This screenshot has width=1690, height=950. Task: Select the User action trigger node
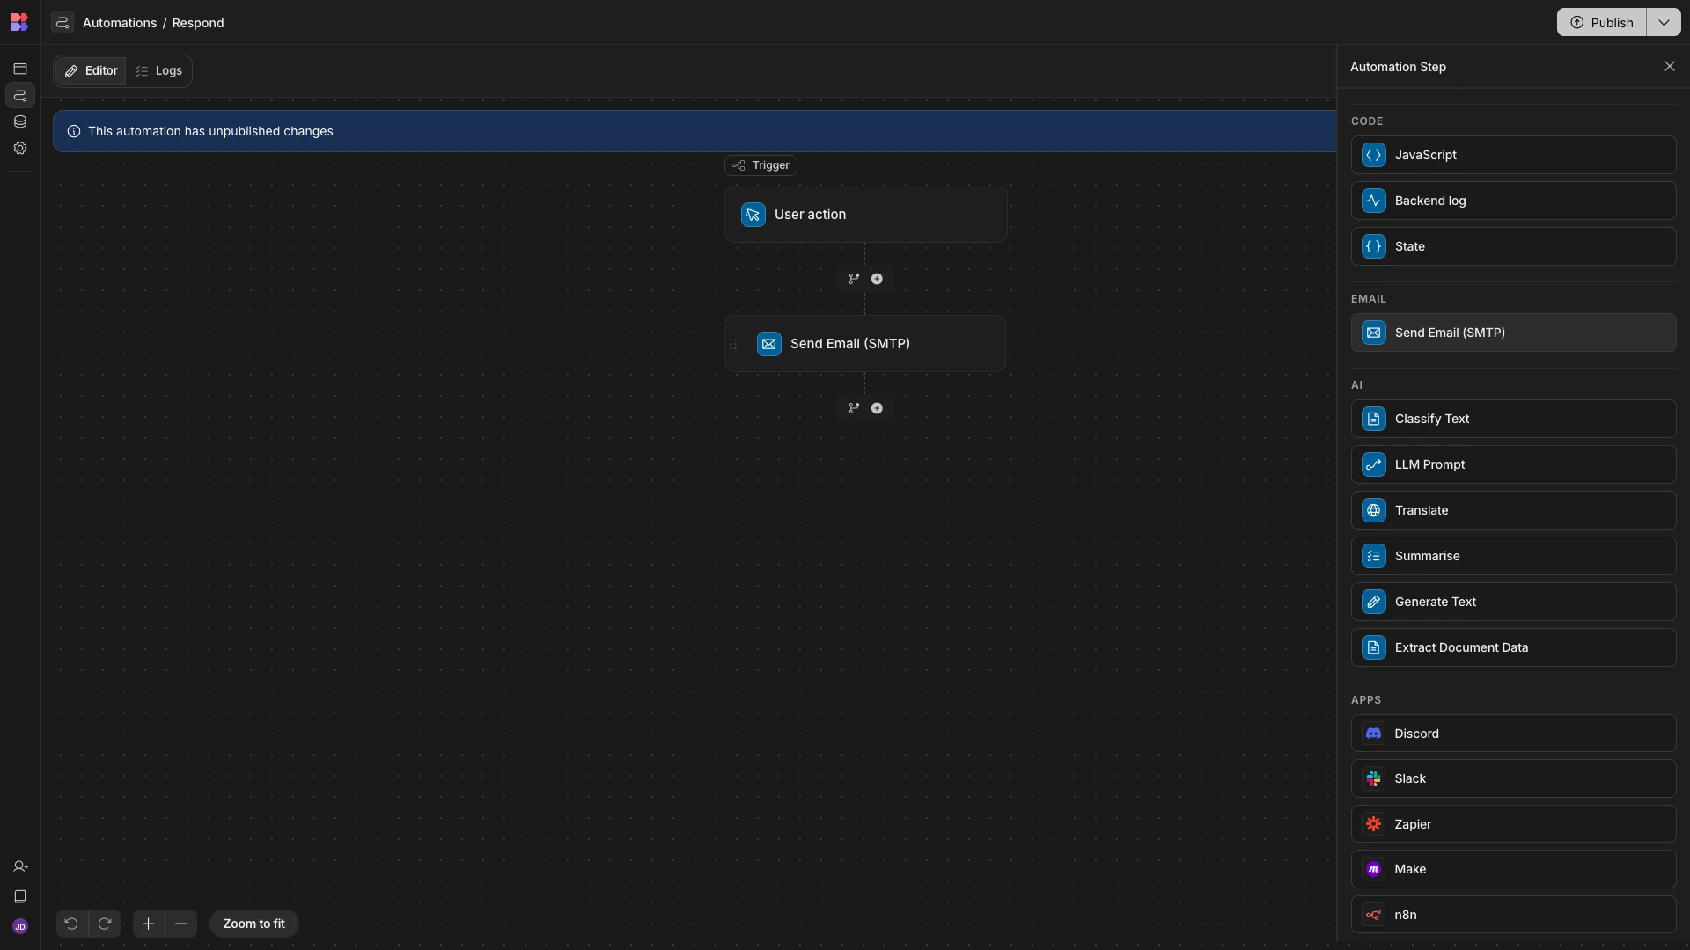pos(866,215)
